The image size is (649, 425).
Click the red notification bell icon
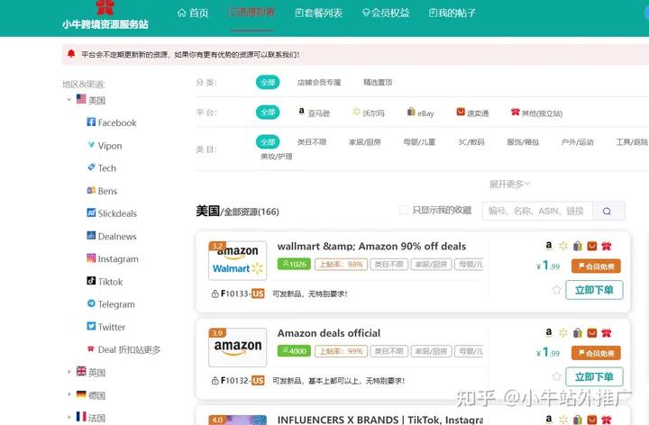(71, 54)
